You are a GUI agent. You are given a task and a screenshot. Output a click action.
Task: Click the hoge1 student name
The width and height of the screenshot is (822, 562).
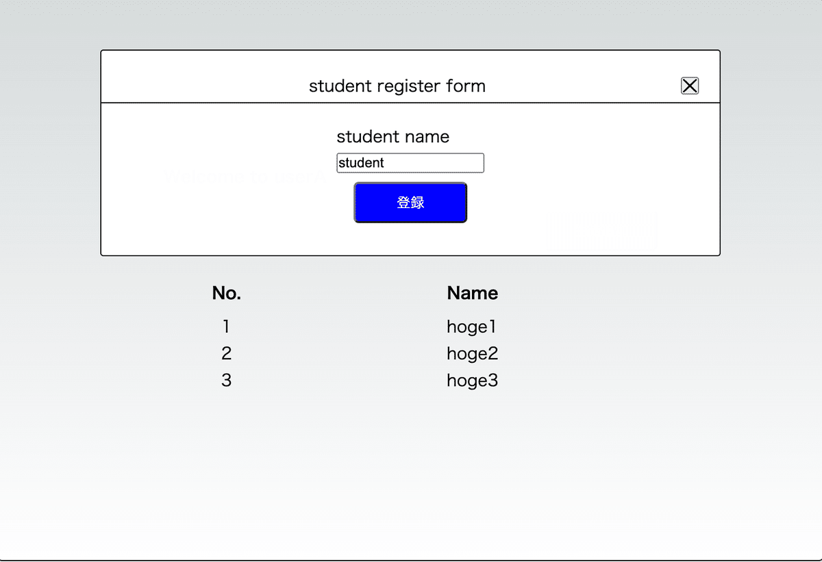click(471, 327)
